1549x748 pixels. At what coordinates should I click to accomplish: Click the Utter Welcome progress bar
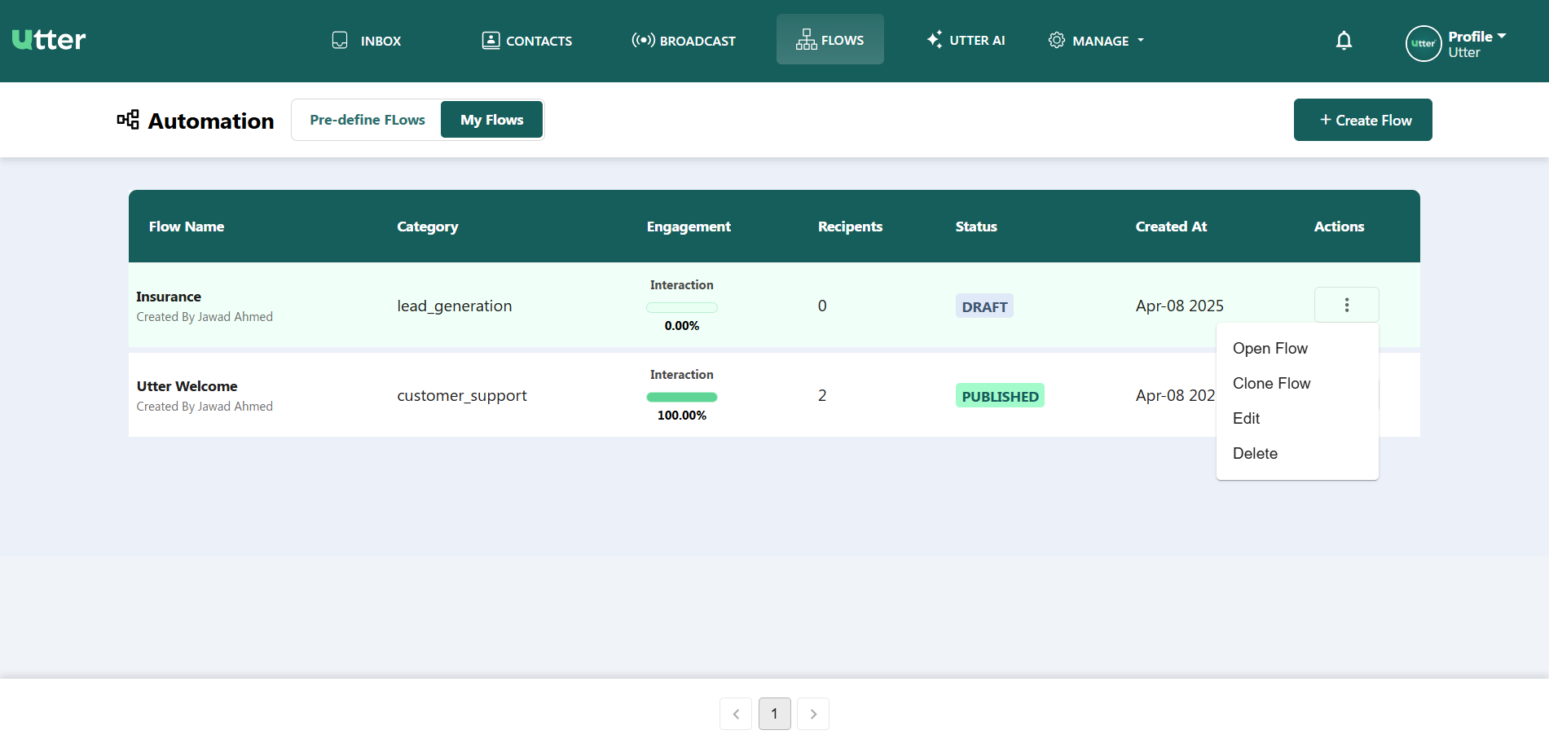point(681,398)
